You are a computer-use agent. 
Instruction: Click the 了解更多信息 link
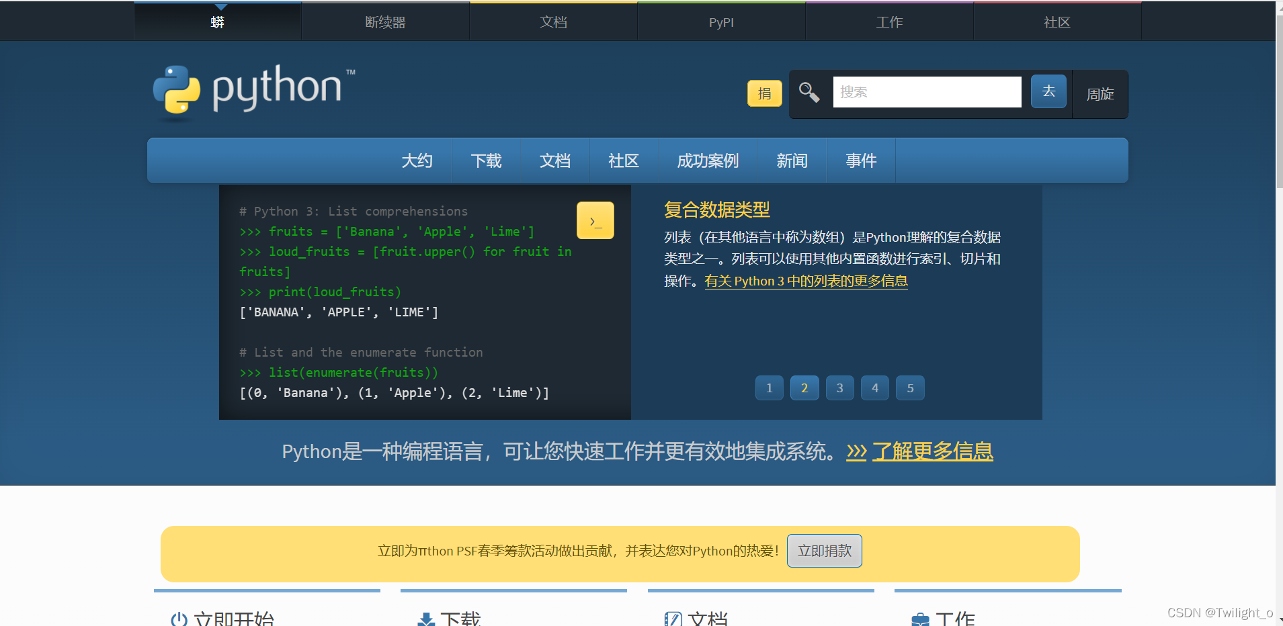tap(932, 451)
